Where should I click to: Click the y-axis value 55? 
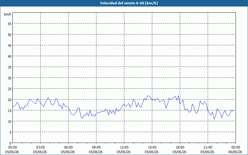click(x=10, y=24)
